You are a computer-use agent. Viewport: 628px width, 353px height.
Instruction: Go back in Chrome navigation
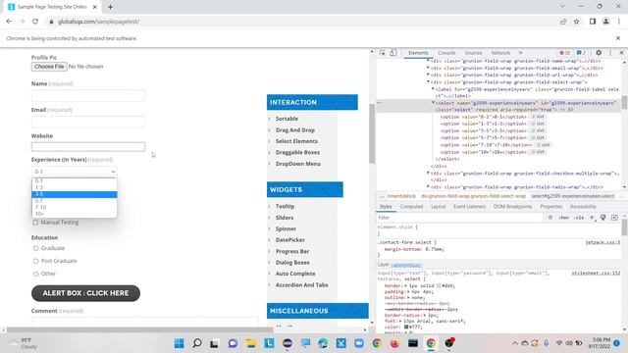pos(9,22)
